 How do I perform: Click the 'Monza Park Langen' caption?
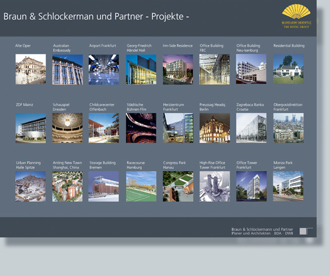tap(283, 165)
